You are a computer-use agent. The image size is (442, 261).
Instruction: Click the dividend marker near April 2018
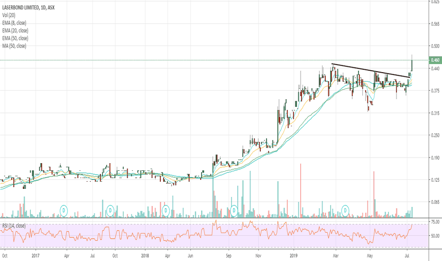[166, 210]
